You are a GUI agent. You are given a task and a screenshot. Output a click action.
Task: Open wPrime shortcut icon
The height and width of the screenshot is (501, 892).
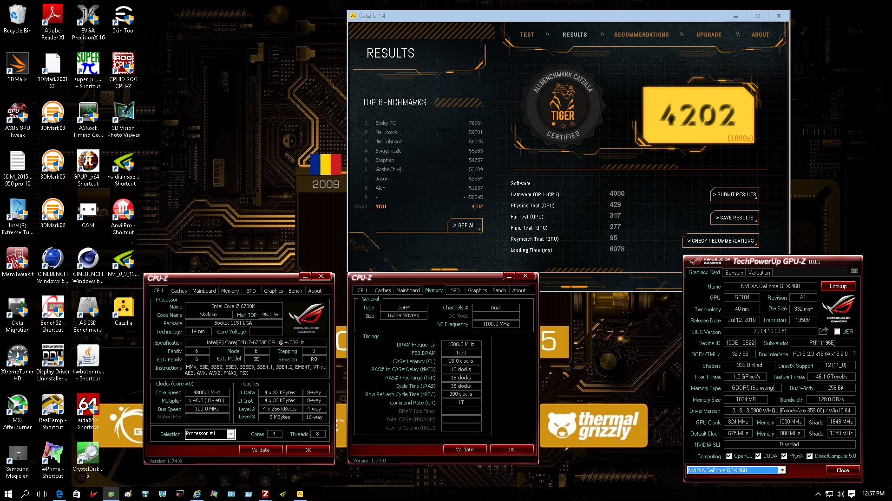52,461
